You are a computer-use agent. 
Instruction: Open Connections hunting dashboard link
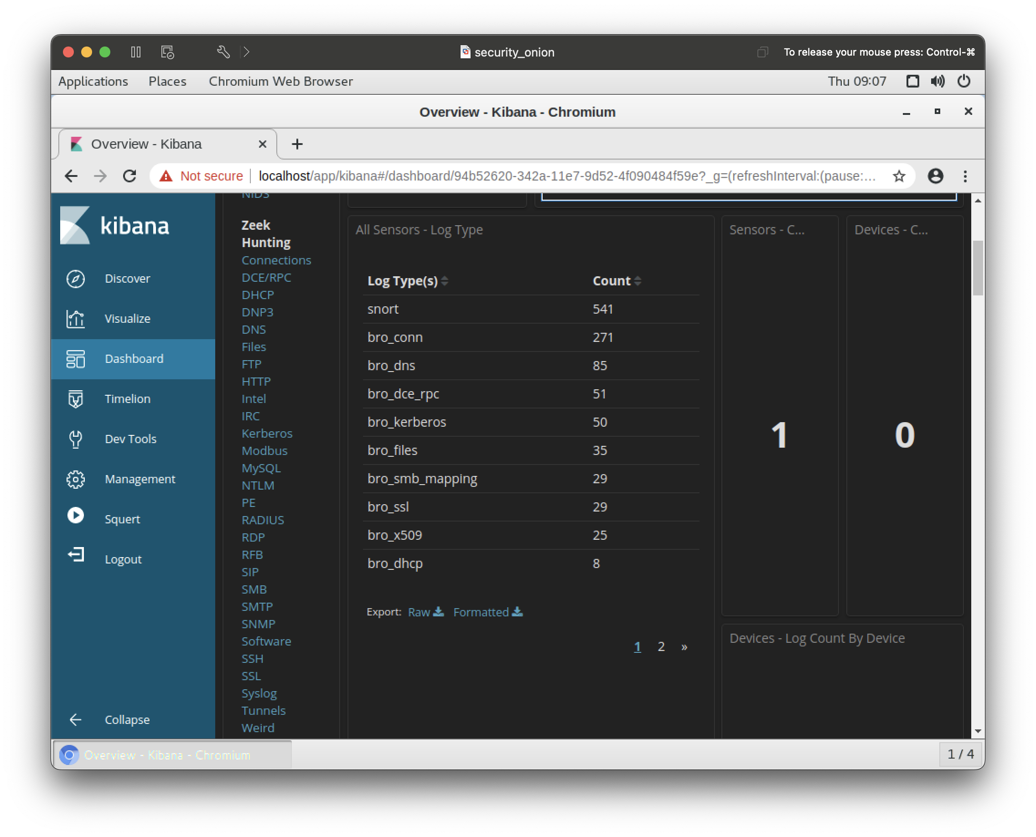276,260
